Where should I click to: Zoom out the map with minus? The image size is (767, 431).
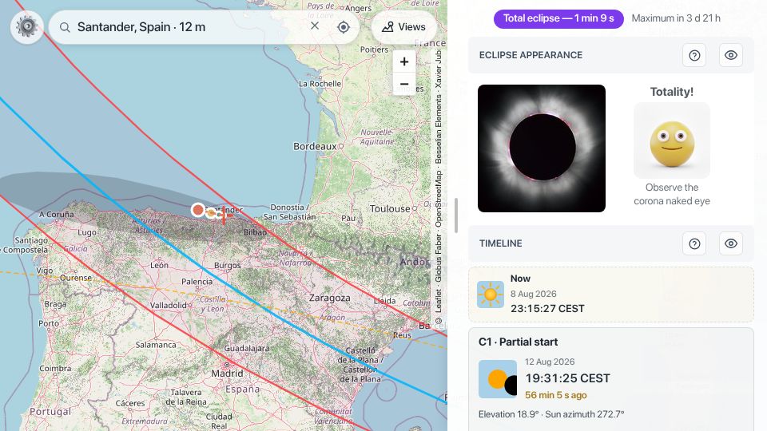pyautogui.click(x=404, y=84)
